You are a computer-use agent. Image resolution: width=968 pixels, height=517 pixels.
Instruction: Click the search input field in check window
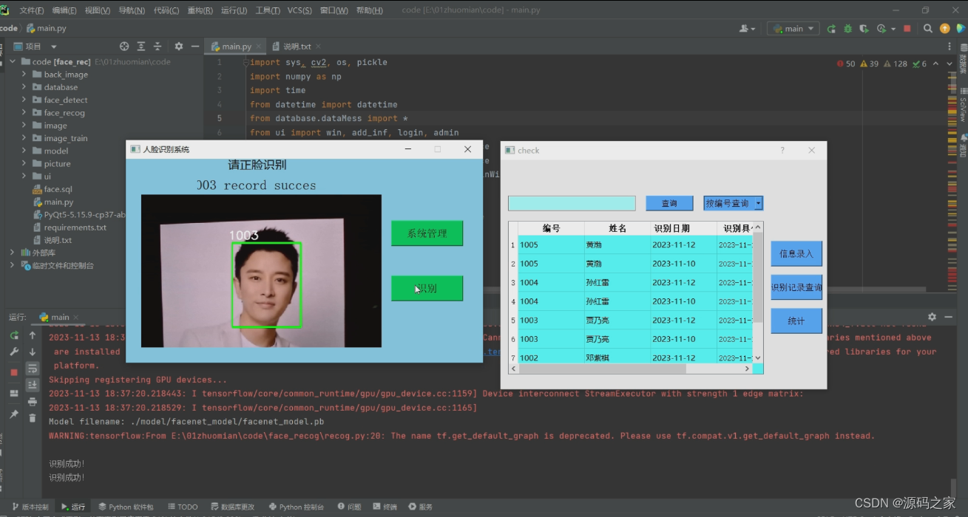point(572,202)
